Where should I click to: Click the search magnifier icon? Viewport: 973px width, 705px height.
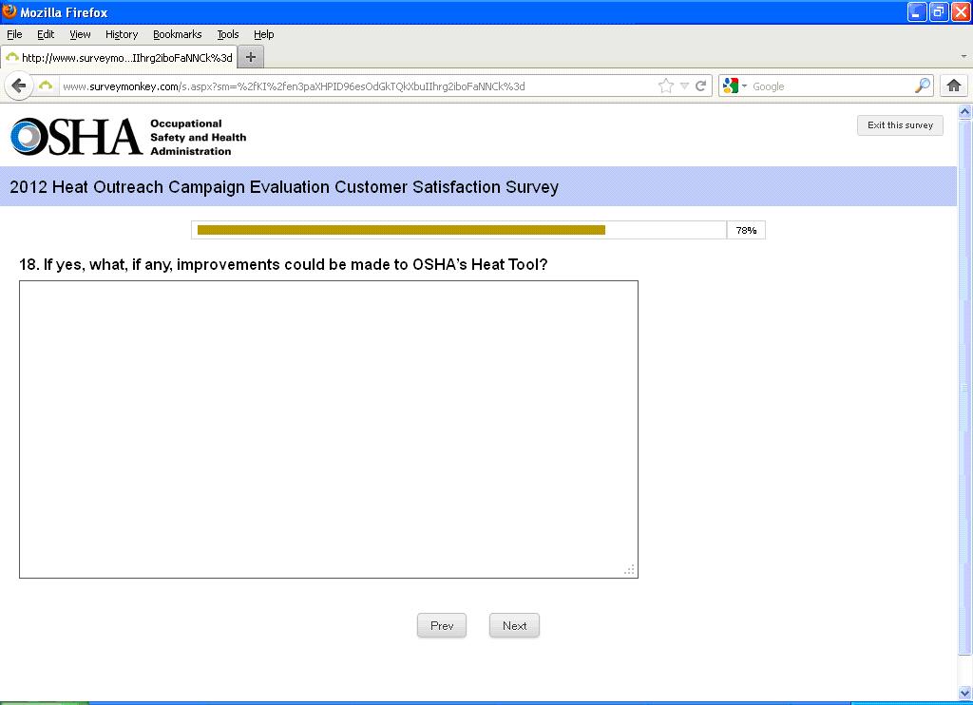coord(923,86)
